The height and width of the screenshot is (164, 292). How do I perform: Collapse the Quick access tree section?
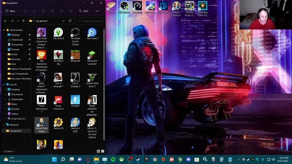tap(4, 30)
